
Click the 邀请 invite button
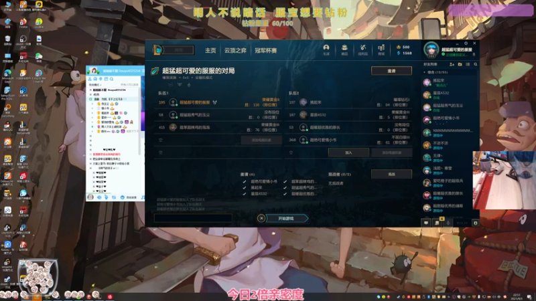pyautogui.click(x=391, y=71)
